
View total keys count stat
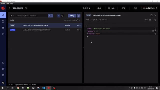pyautogui.click(x=123, y=8)
